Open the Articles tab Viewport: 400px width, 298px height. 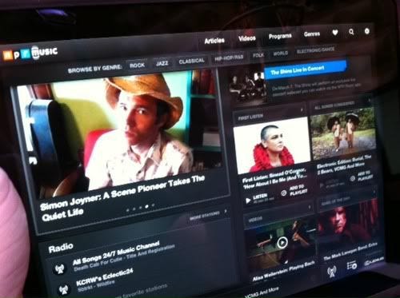point(214,41)
